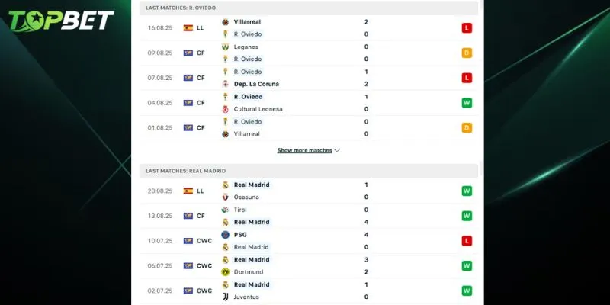Select the Last Matches: Real Madrid header

(186, 171)
